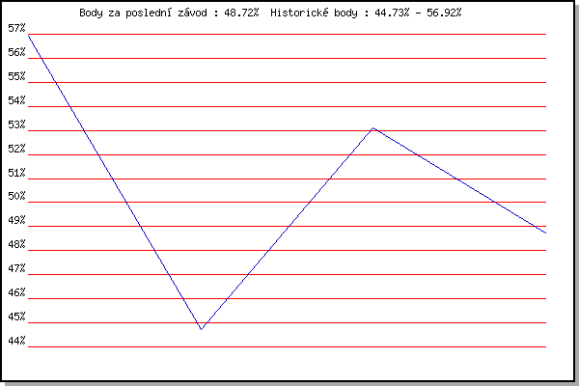Click the 48% axis label
Image resolution: width=579 pixels, height=386 pixels.
16,244
